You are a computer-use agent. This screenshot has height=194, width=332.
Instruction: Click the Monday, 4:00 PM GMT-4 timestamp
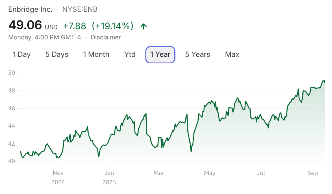[x=45, y=37]
